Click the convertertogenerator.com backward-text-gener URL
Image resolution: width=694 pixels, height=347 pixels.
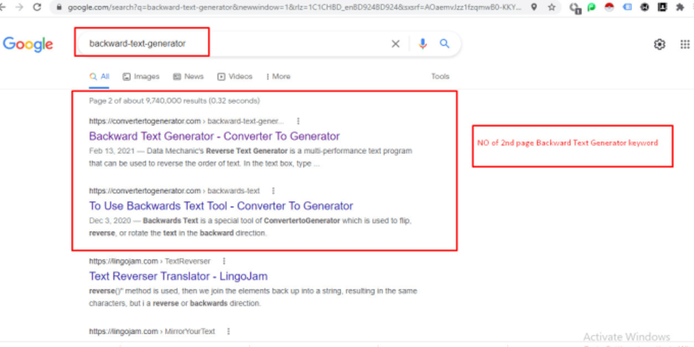(x=186, y=121)
